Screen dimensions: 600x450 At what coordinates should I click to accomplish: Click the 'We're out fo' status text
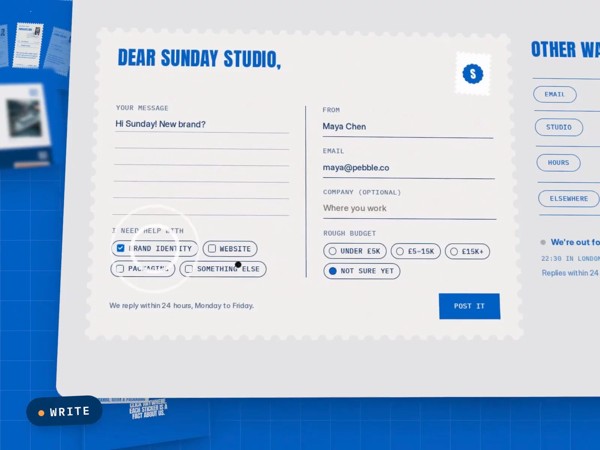pos(575,242)
